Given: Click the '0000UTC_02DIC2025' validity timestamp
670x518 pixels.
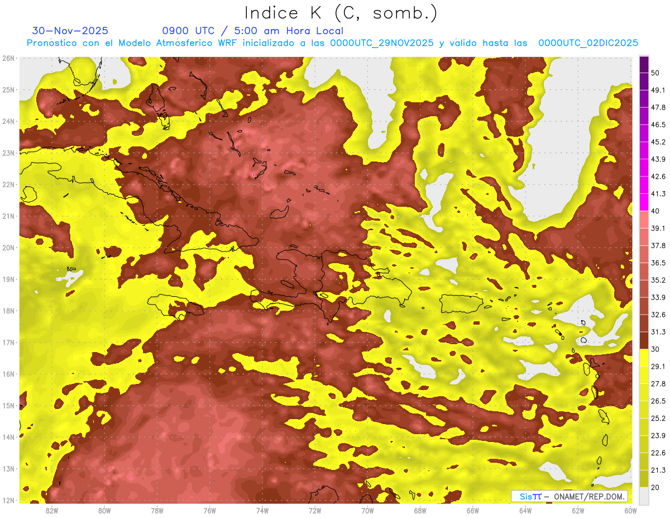Looking at the screenshot, I should click(x=588, y=43).
